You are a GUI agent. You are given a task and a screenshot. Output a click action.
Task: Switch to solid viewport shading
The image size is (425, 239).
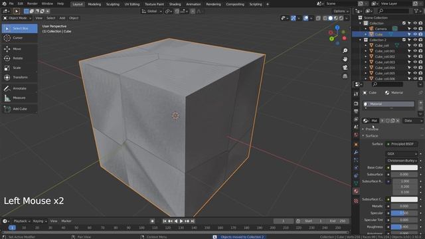point(331,18)
